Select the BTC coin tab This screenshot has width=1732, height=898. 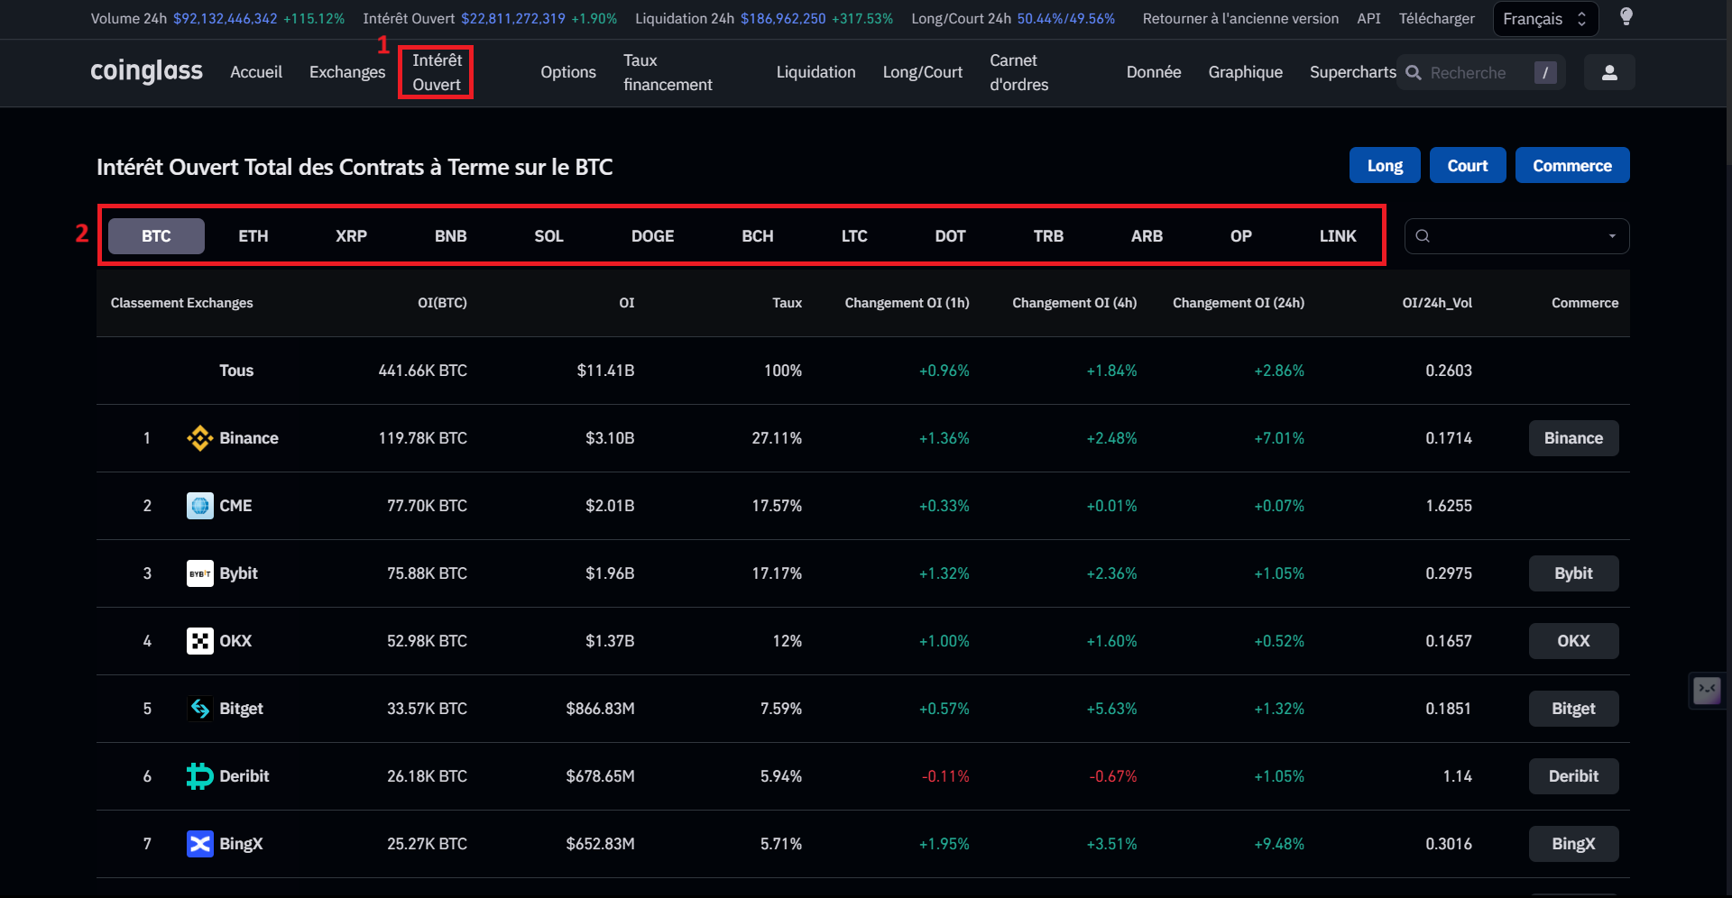point(156,236)
